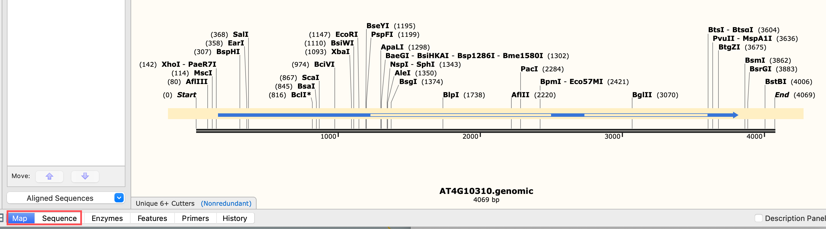Select the XhoI enzyme label
This screenshot has width=826, height=229.
click(x=171, y=64)
